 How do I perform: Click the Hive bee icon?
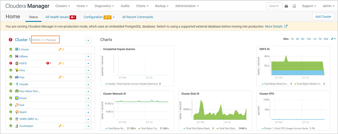17,70
